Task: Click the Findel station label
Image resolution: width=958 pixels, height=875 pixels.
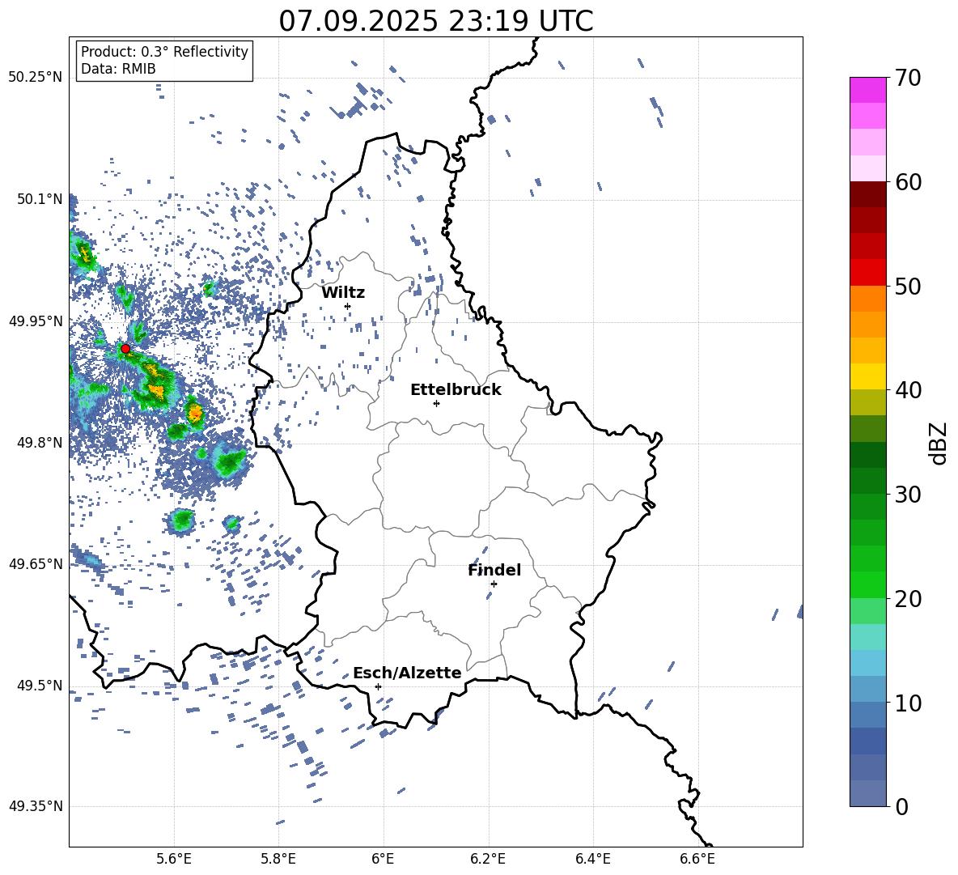Action: 494,570
